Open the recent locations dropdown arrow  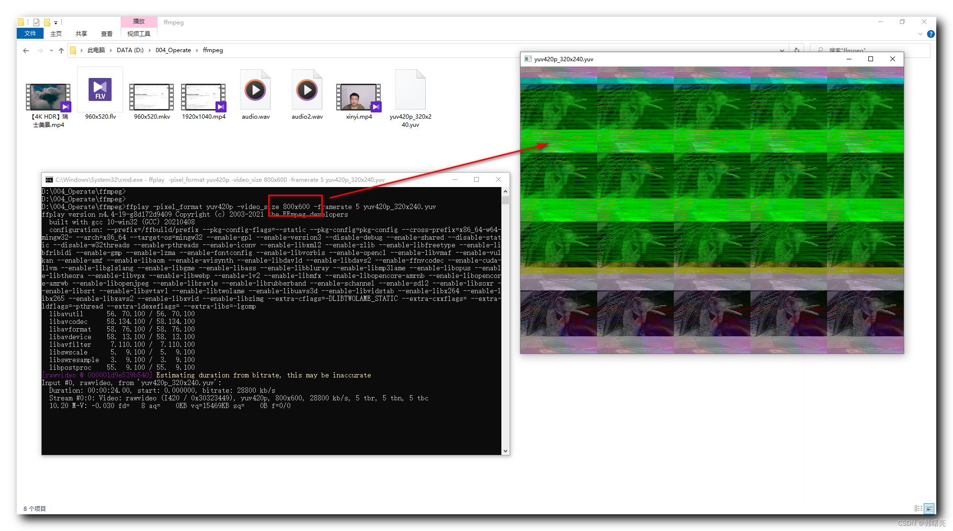coord(51,50)
